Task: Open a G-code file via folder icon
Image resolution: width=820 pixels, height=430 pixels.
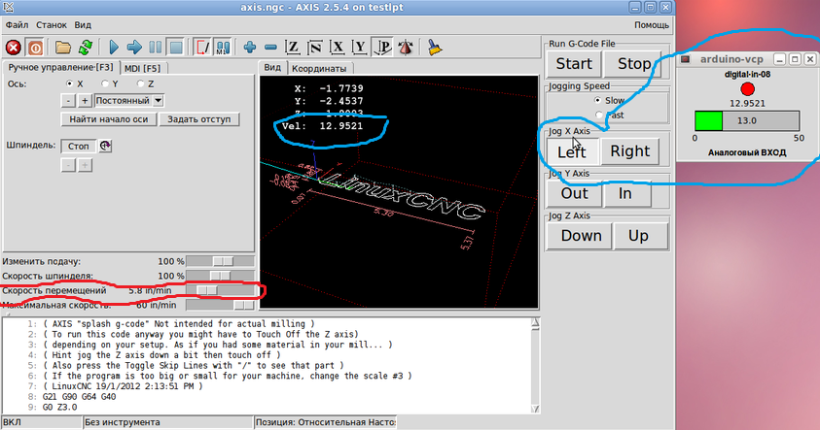Action: 63,48
